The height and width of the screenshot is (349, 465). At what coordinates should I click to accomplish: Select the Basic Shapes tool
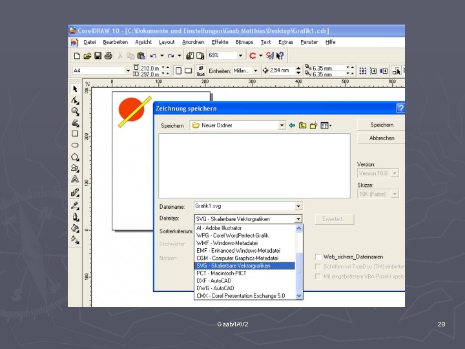[x=75, y=168]
